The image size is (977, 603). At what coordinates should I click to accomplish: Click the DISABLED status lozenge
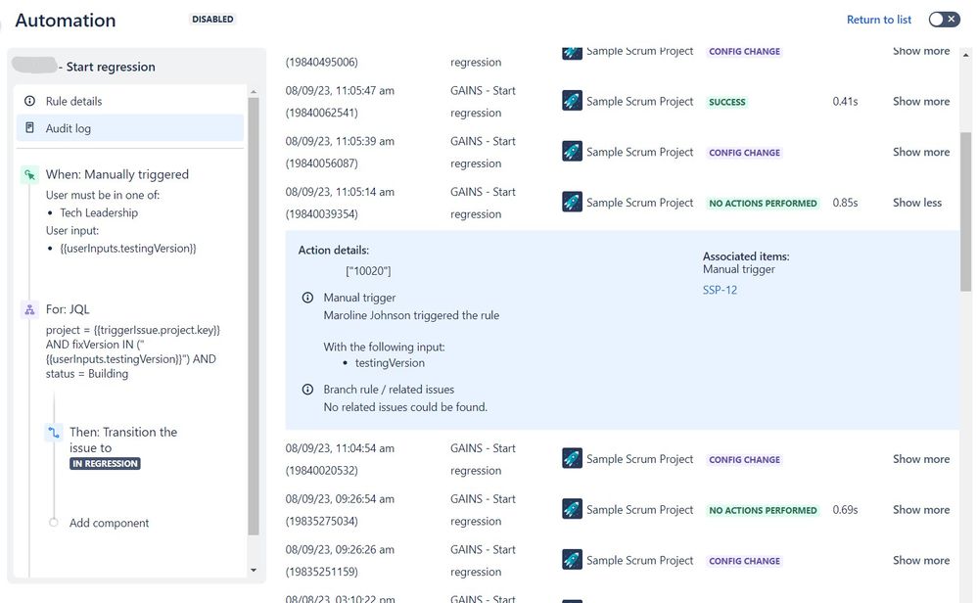point(212,20)
